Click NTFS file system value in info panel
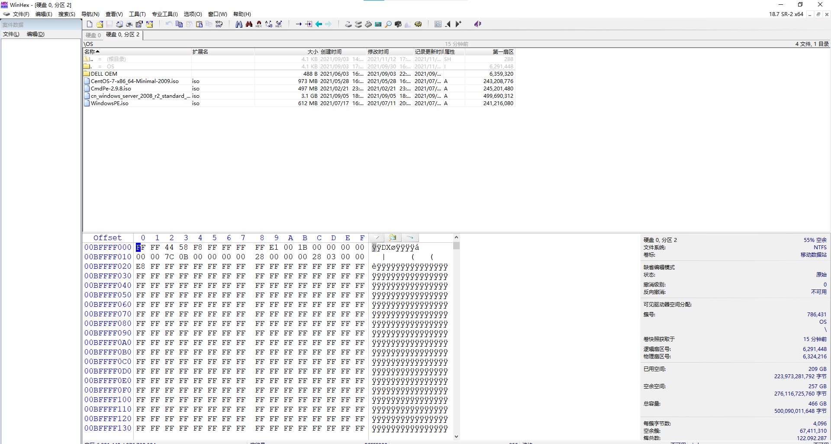 click(820, 248)
